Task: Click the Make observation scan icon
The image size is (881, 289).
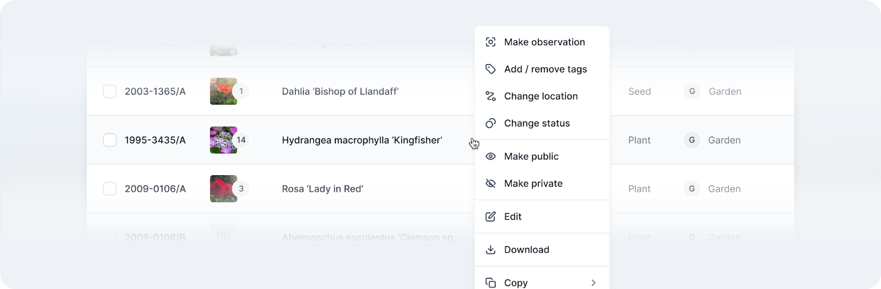Action: (491, 42)
